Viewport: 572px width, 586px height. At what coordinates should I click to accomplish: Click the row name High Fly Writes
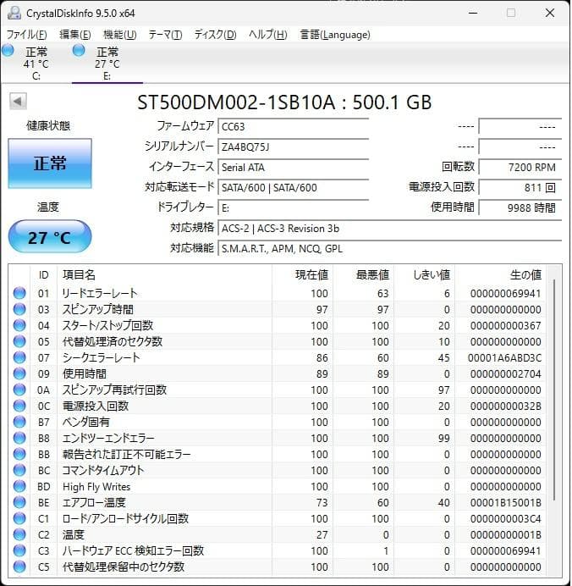(x=96, y=486)
